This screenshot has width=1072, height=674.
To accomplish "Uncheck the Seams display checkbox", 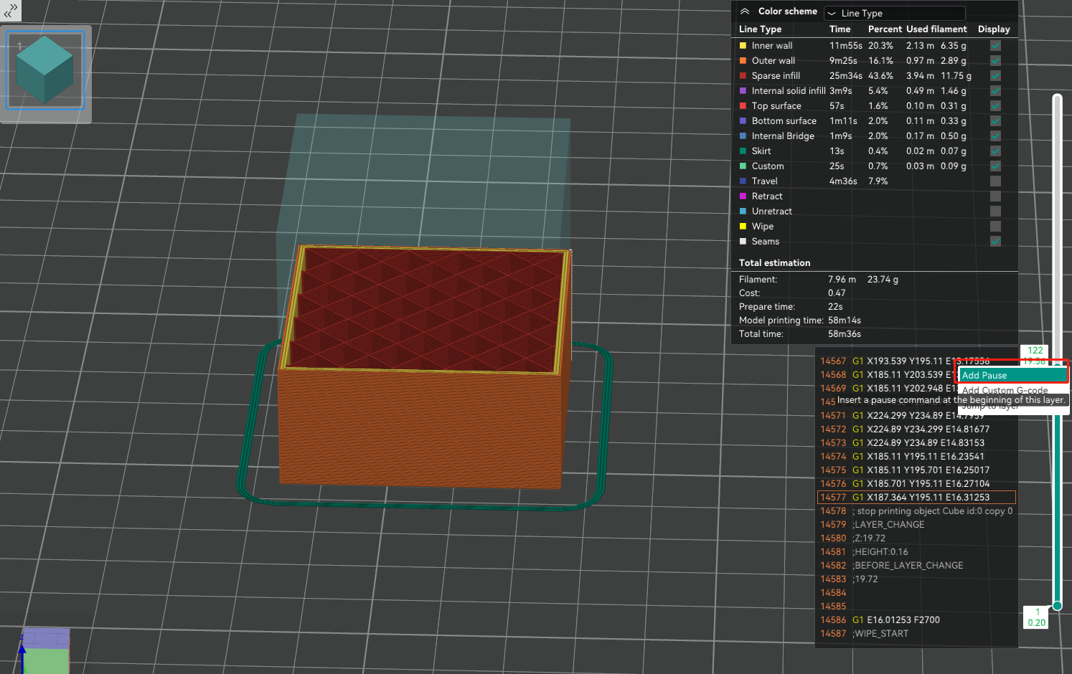I will click(x=995, y=242).
